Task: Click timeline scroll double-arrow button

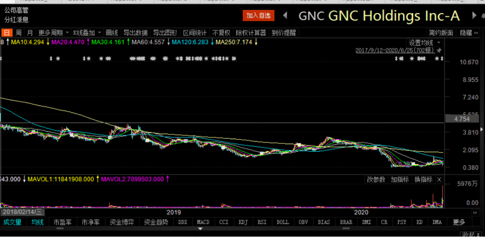Action: [x=475, y=213]
